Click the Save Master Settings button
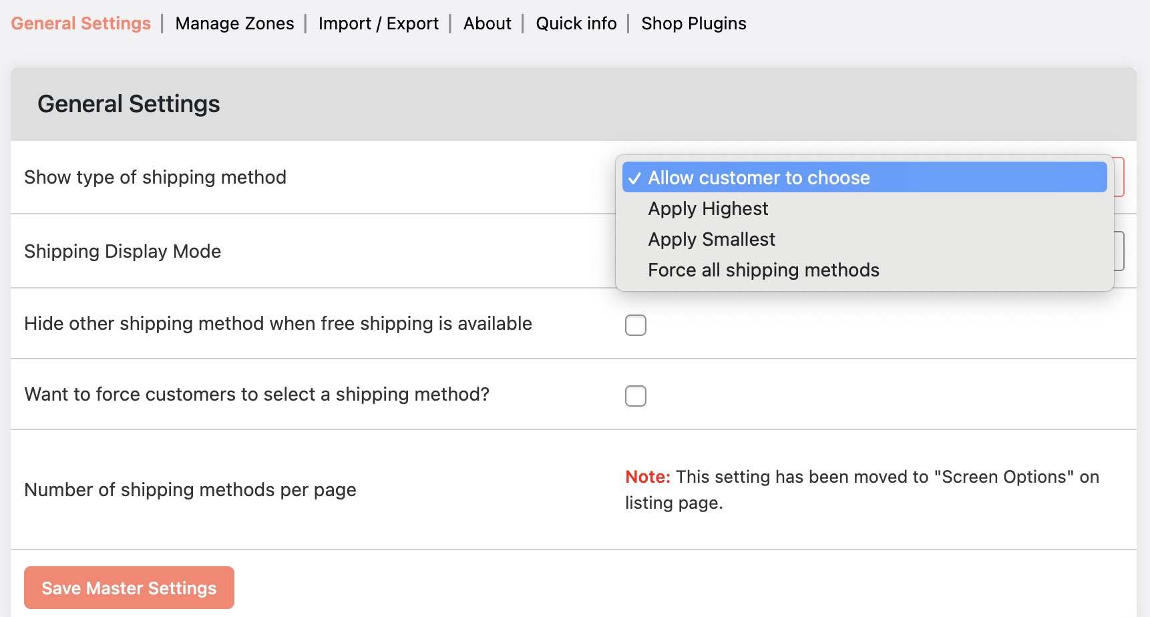 (129, 588)
